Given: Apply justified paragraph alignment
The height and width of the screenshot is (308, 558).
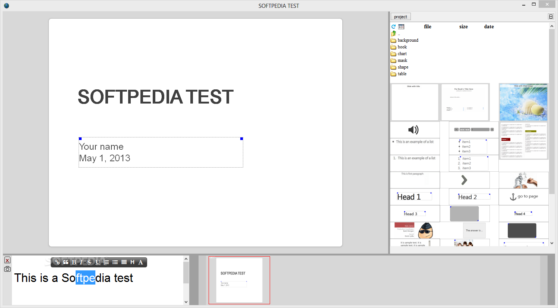Looking at the screenshot, I should [x=124, y=262].
